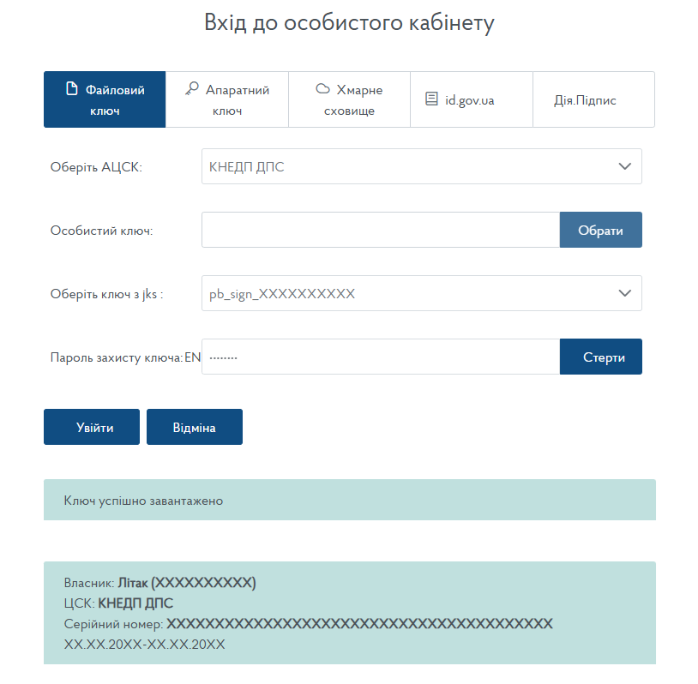The image size is (698, 684).
Task: Expand the pb_sign key dropdown
Action: point(421,294)
